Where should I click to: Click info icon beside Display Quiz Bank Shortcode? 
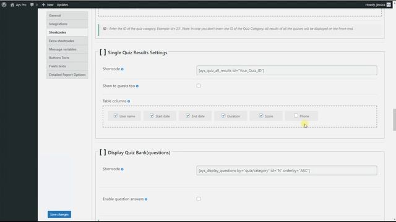[123, 169]
